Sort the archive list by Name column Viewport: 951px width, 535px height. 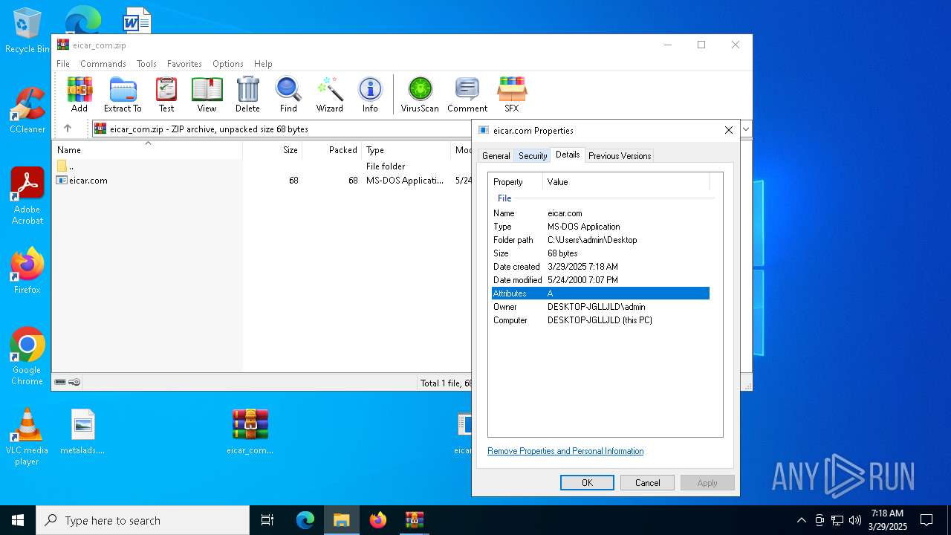click(147, 150)
